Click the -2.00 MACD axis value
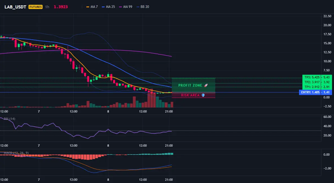This screenshot has height=183, width=334. pos(327,168)
